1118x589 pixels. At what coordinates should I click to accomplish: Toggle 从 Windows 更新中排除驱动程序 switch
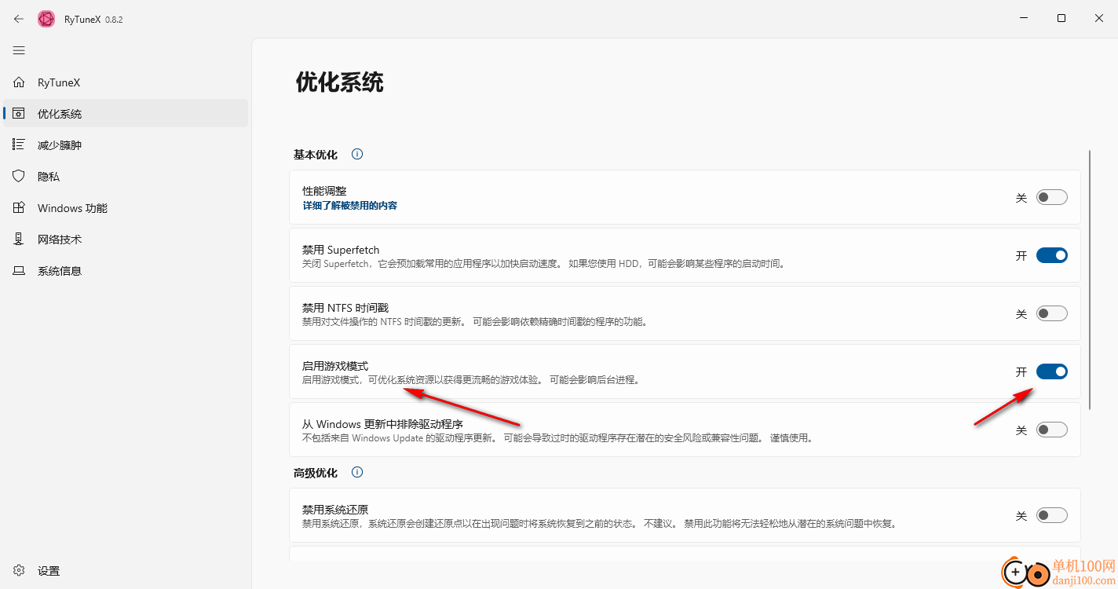(1052, 430)
